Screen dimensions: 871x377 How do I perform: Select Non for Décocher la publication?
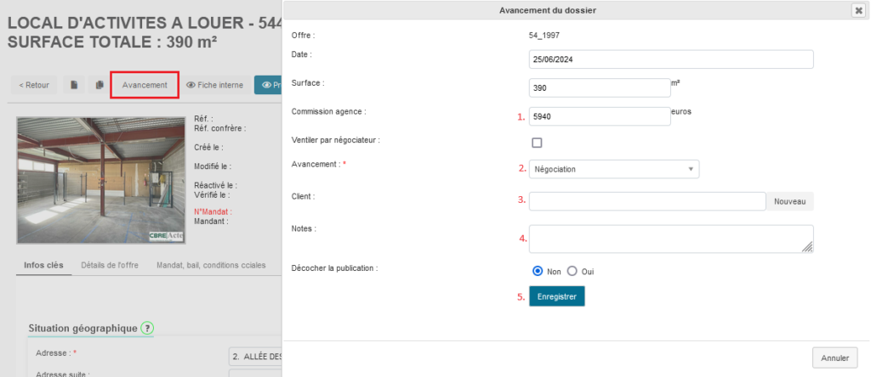coord(538,272)
